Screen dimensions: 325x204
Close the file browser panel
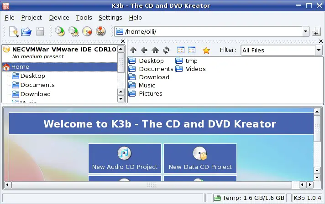pyautogui.click(x=321, y=41)
